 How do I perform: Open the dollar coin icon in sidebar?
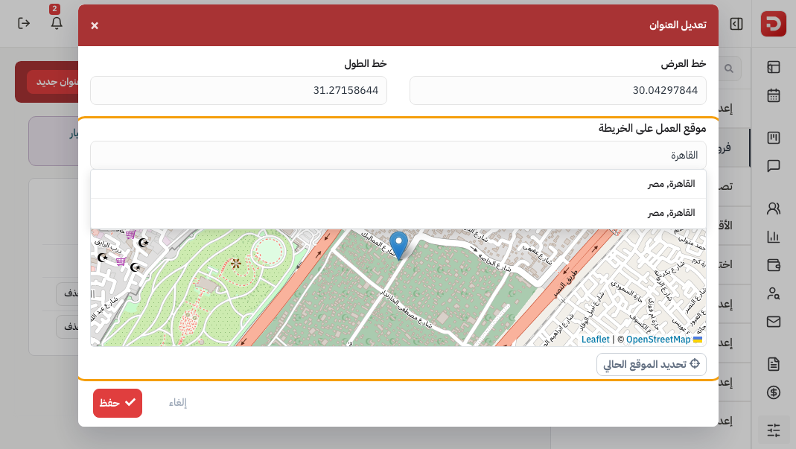(773, 392)
